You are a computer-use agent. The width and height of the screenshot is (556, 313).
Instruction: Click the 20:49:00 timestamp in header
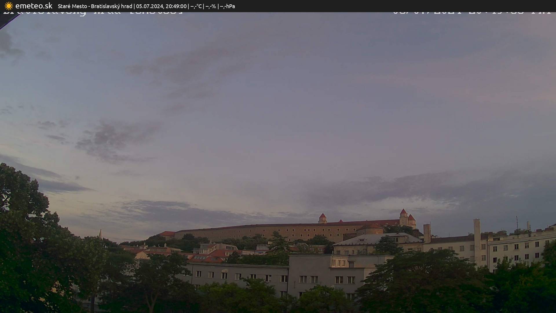176,6
